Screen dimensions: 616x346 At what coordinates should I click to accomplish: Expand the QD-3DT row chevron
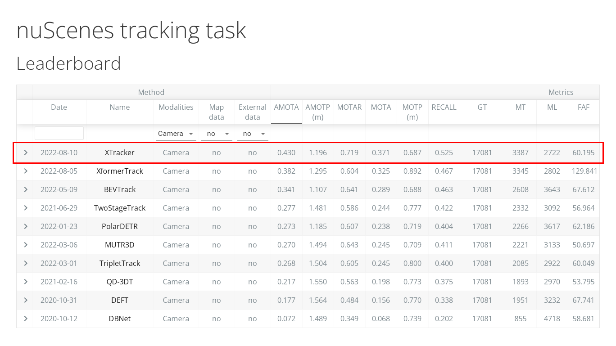point(26,282)
